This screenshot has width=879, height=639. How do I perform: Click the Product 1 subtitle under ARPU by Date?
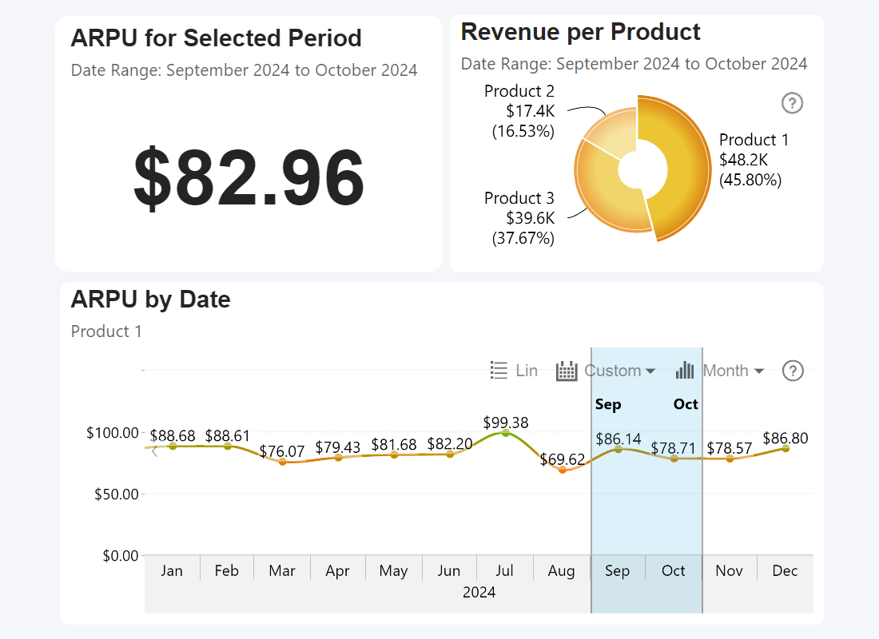click(106, 331)
